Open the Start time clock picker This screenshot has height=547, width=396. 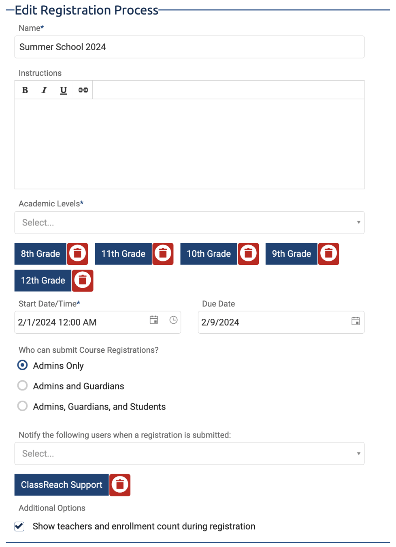coord(173,320)
